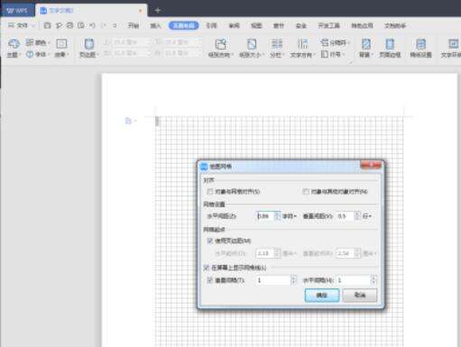The height and width of the screenshot is (347, 461).
Task: Open the page Background (背景) icon
Action: tap(366, 44)
